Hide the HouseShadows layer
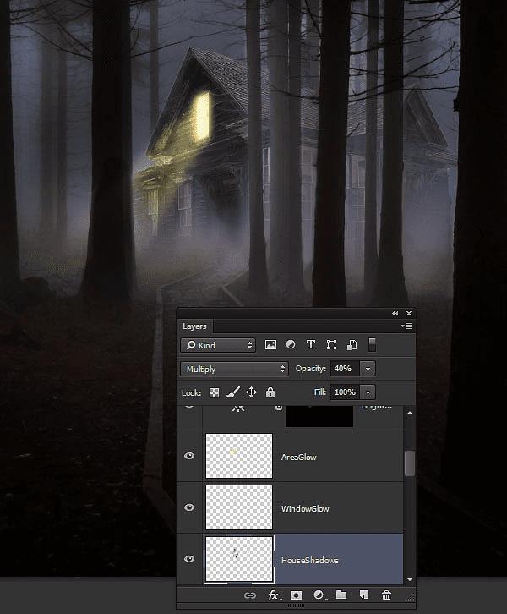The height and width of the screenshot is (614, 507). (189, 559)
